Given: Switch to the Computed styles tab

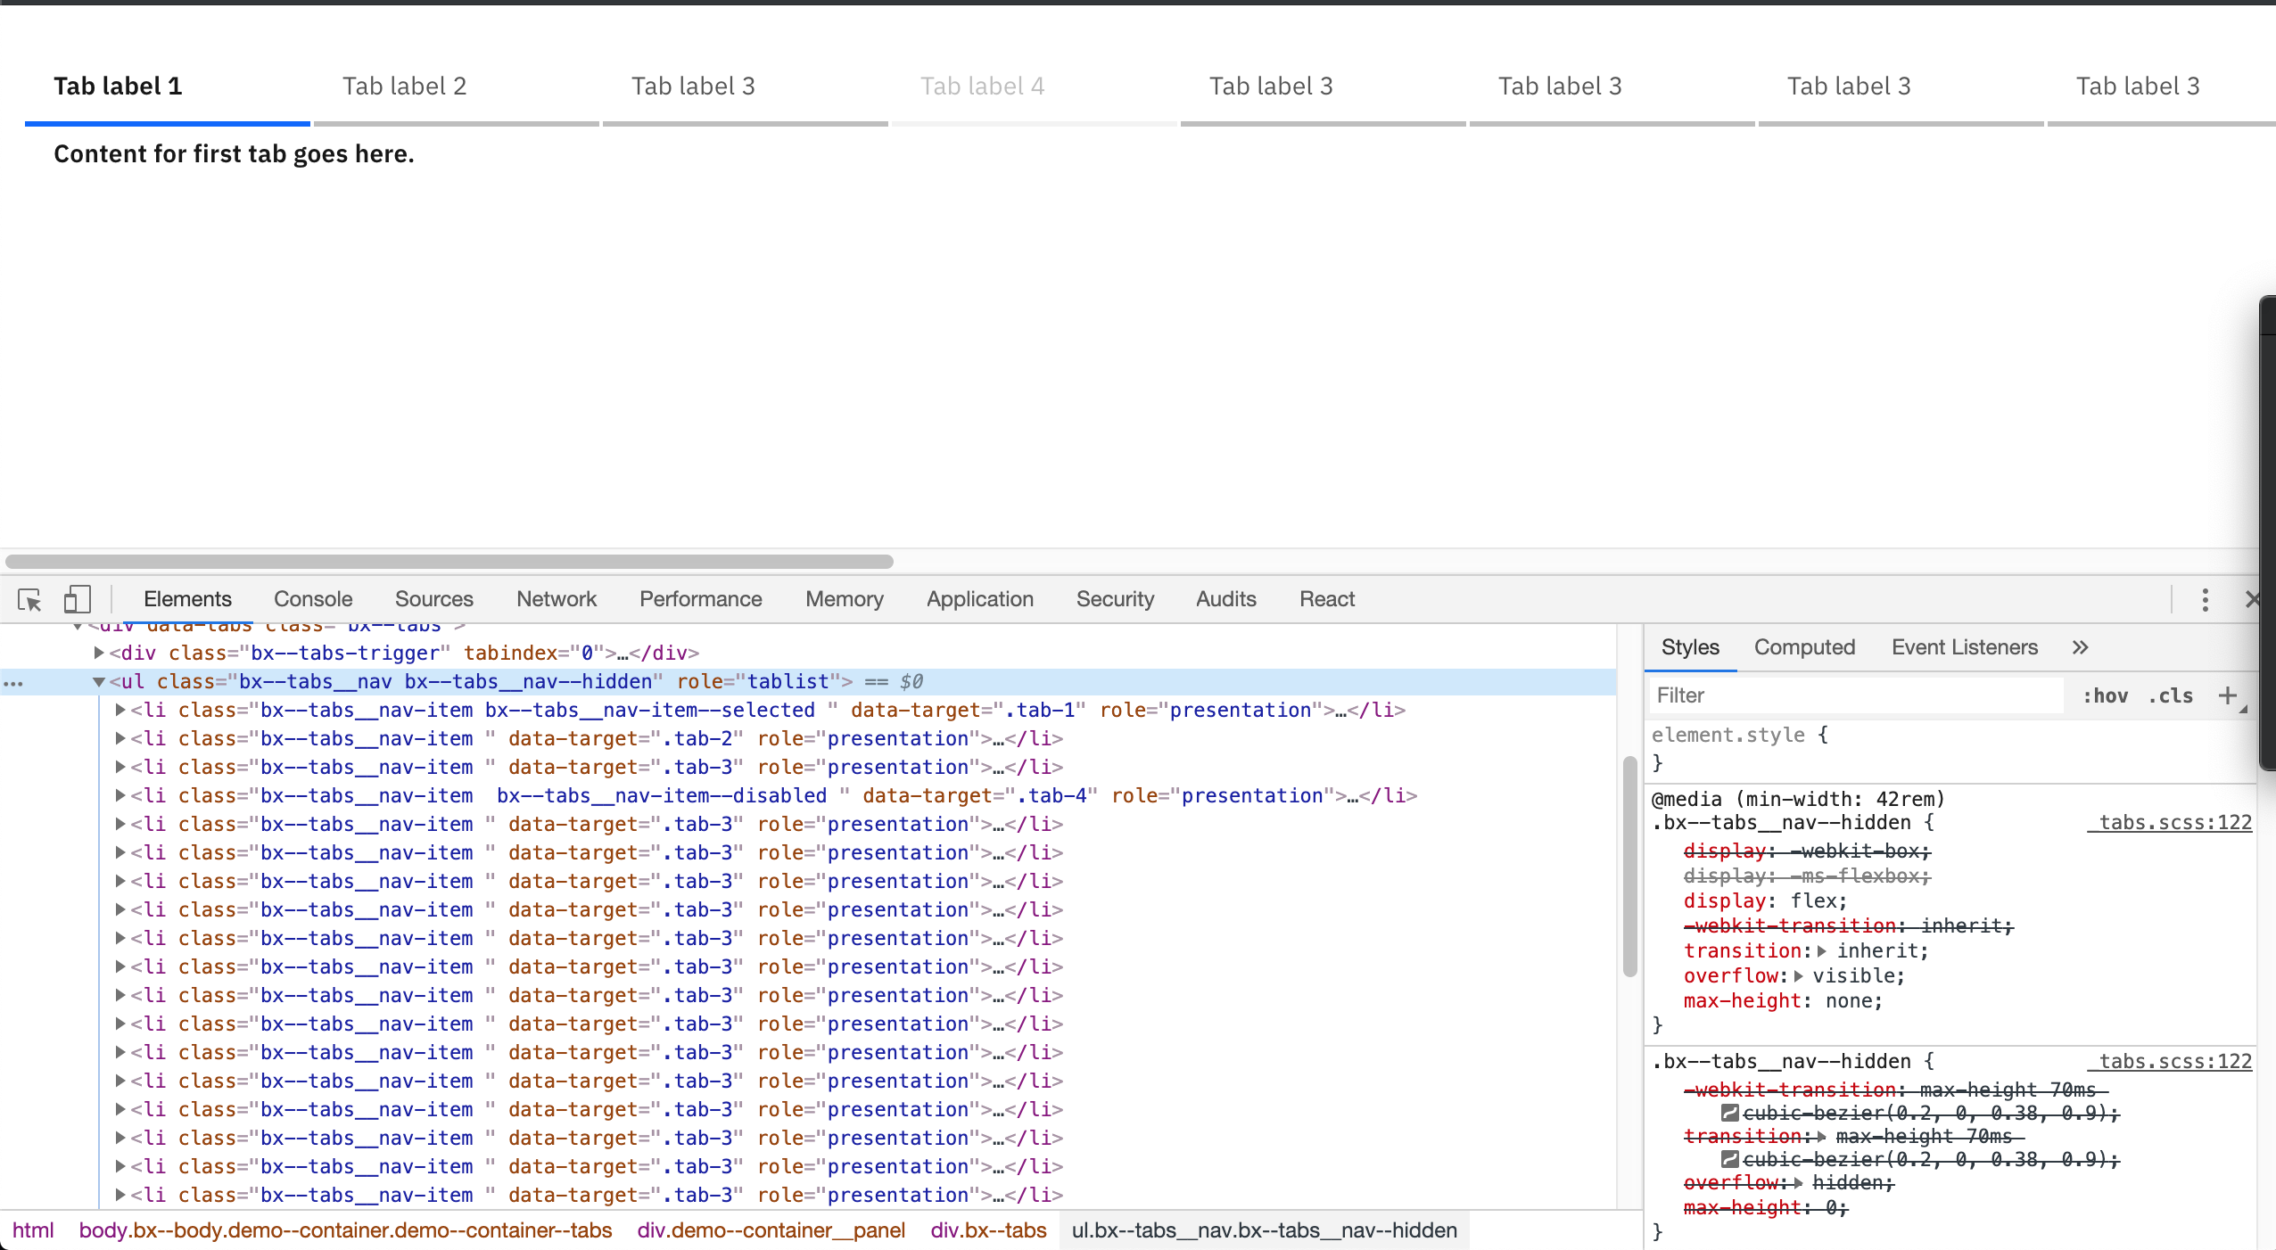Looking at the screenshot, I should (1803, 647).
